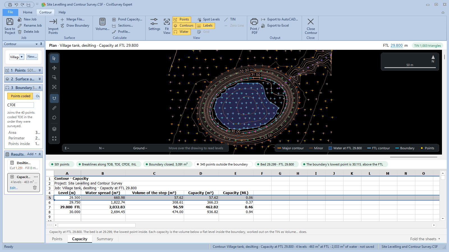Click Fit View in the ribbon
The width and height of the screenshot is (449, 252).
tap(167, 26)
